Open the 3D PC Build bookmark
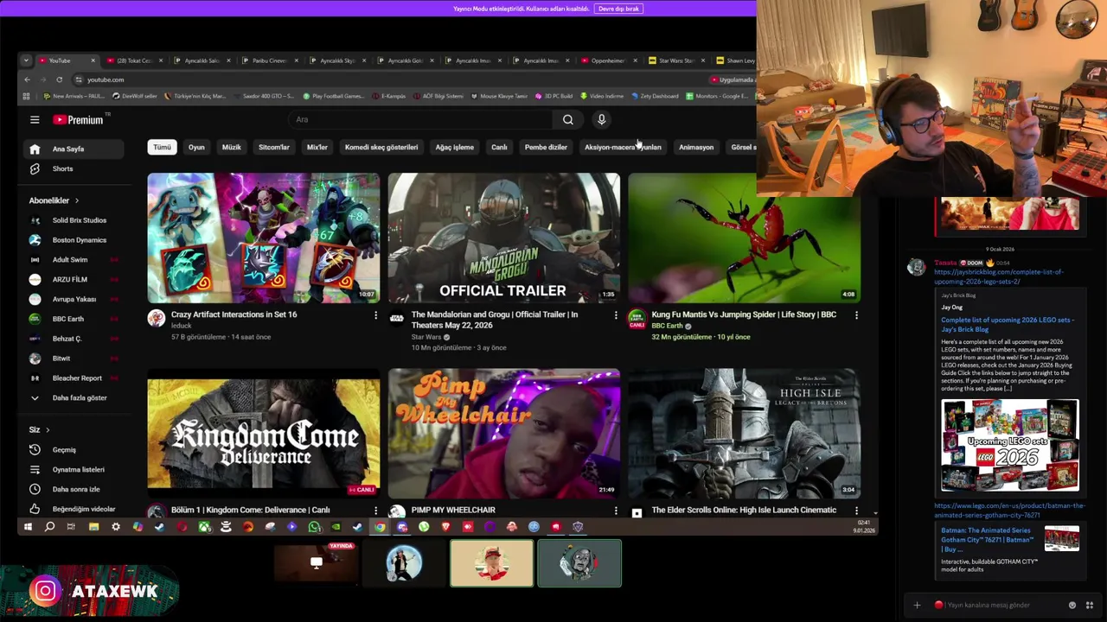Screen dimensions: 1107x622 click(x=553, y=96)
